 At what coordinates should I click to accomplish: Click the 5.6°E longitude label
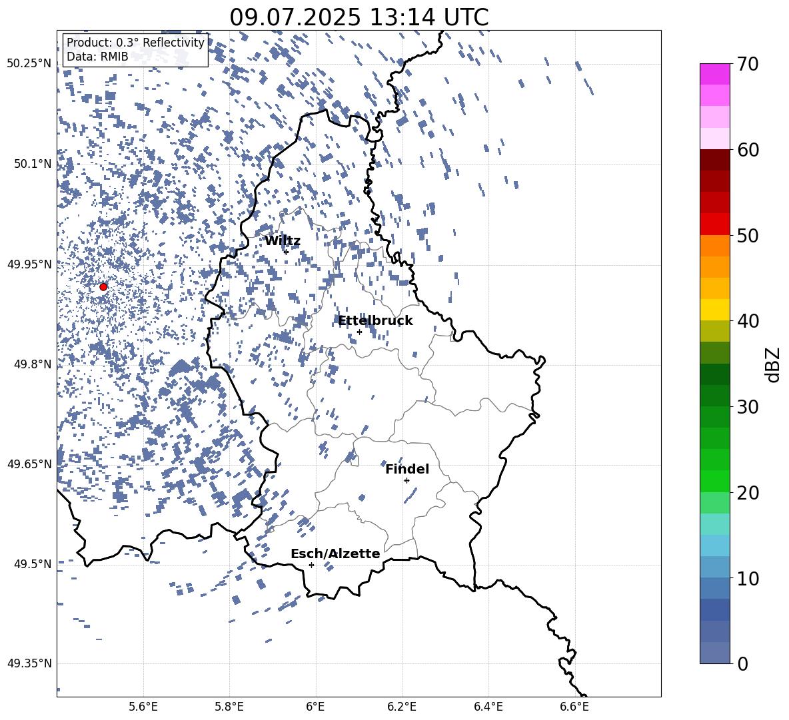143,707
